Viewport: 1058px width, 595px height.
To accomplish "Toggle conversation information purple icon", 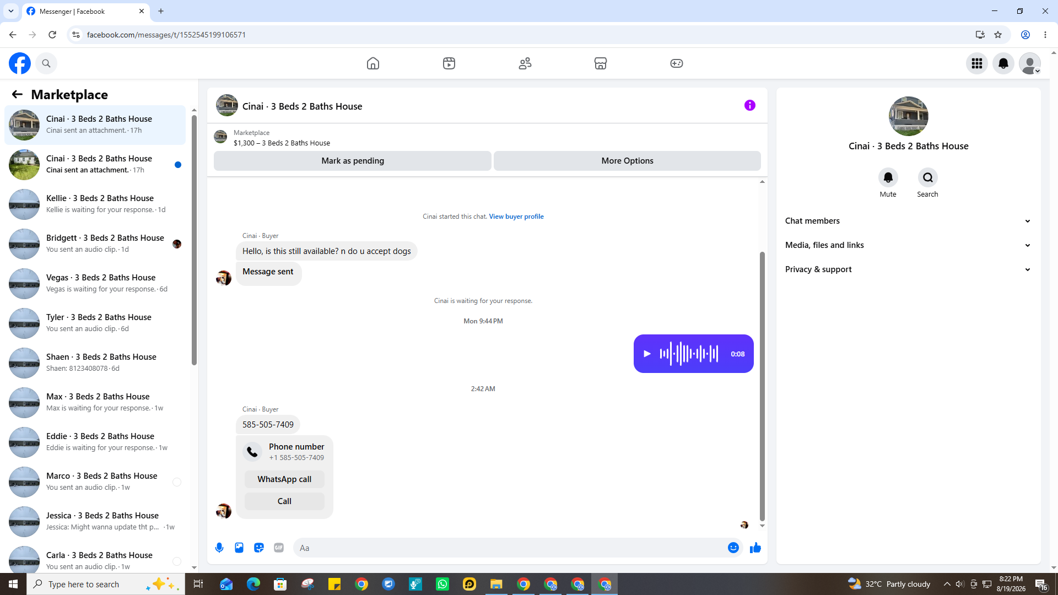I will [750, 105].
